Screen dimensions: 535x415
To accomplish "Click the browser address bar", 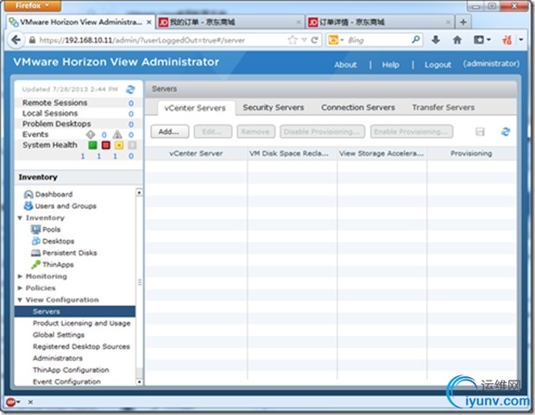I will [x=162, y=41].
